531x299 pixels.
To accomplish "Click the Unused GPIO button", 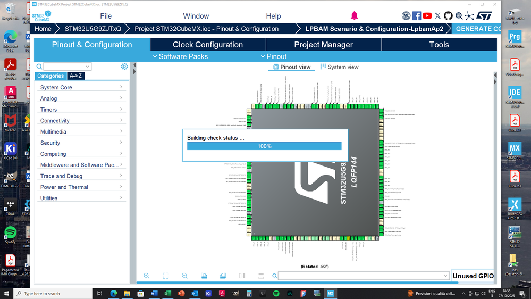I will pos(474,276).
